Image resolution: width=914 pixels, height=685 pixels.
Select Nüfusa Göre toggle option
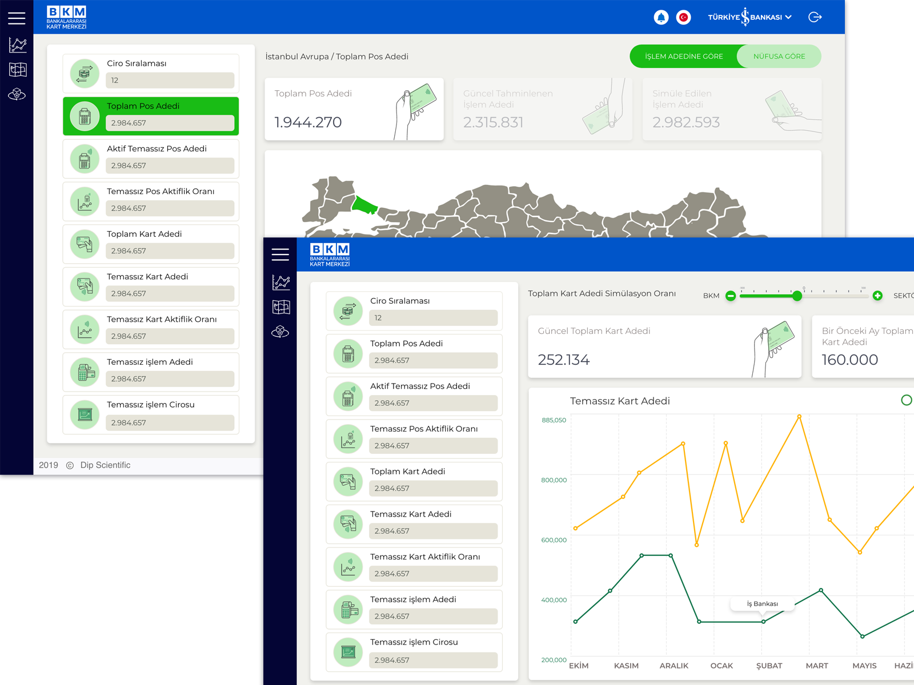(x=779, y=57)
